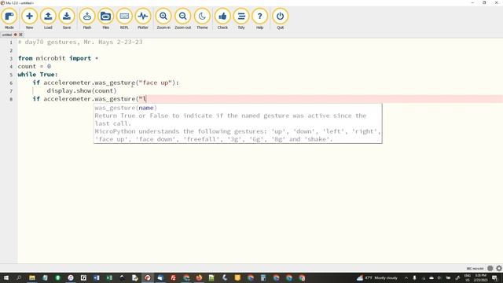Screen dimensions: 503x283
Task: Save the current script
Action: tap(67, 19)
